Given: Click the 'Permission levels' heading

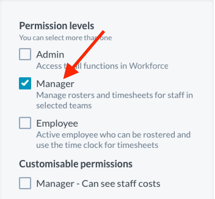Looking at the screenshot, I should (x=56, y=26).
